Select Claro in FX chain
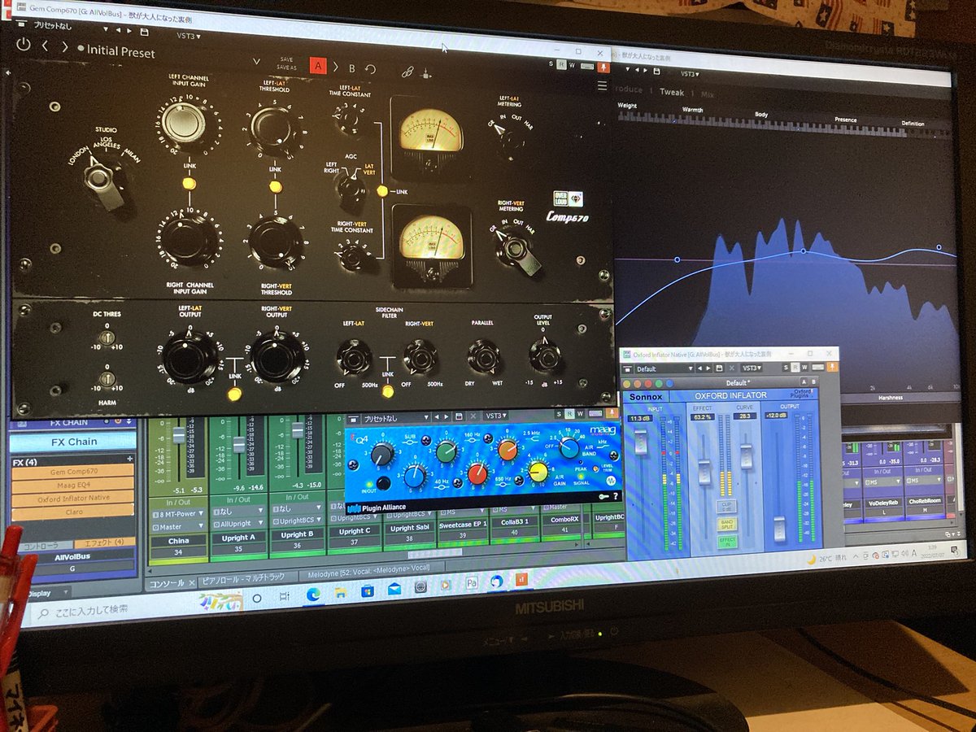The image size is (976, 732). point(73,513)
